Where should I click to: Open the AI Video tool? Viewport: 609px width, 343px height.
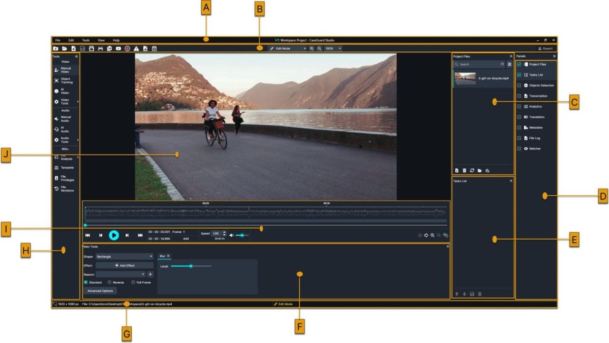click(64, 91)
